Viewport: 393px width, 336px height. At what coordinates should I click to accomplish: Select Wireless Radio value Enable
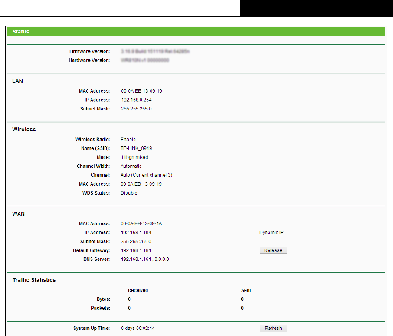point(128,140)
